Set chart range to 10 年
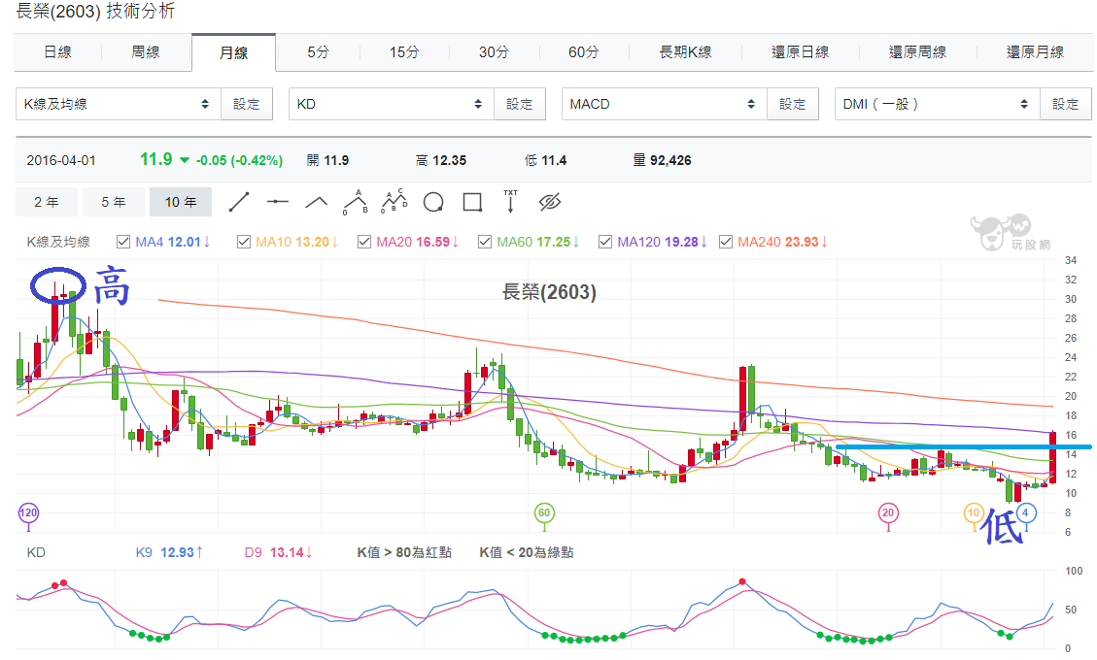 pyautogui.click(x=181, y=202)
